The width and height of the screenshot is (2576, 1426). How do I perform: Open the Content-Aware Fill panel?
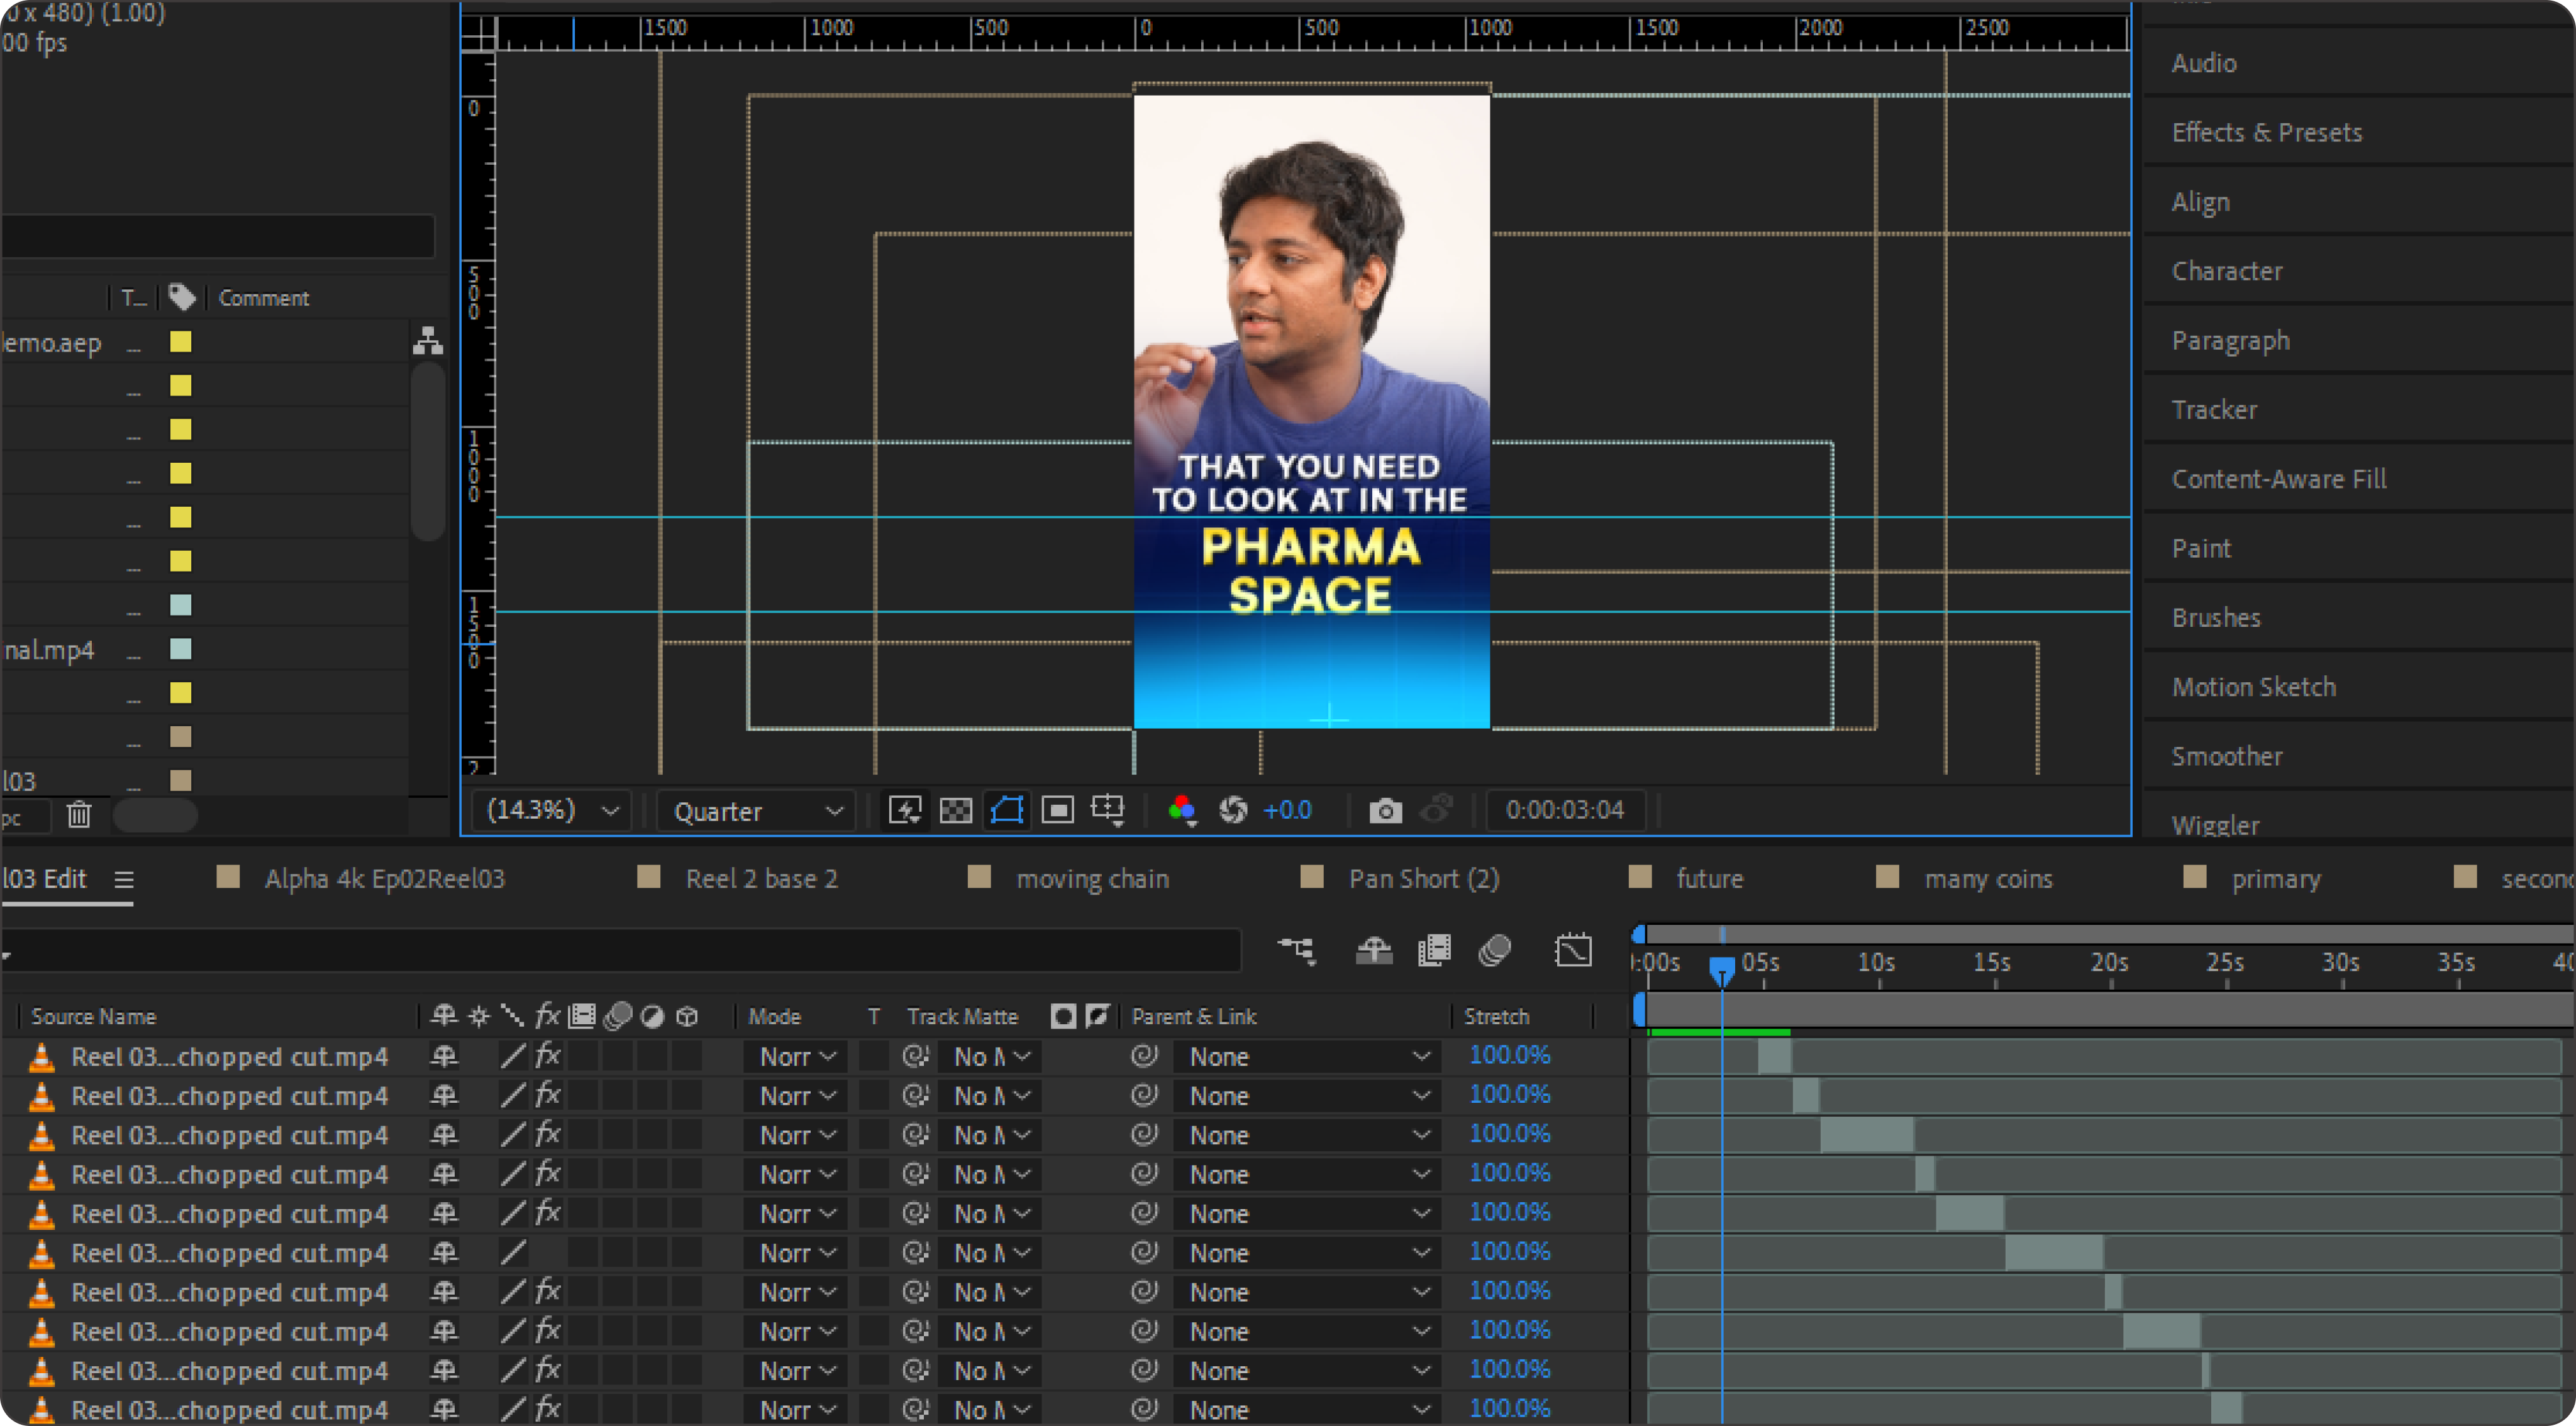coord(2278,479)
